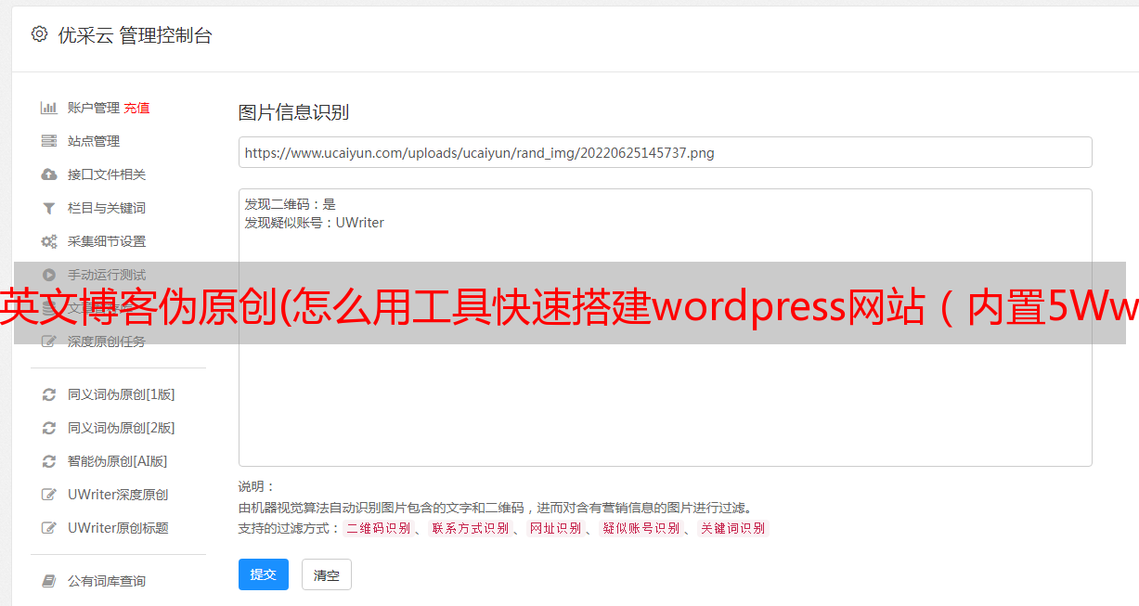Click the refresh icon next to 同义词伪原创[2版]
The width and height of the screenshot is (1139, 606).
point(49,428)
